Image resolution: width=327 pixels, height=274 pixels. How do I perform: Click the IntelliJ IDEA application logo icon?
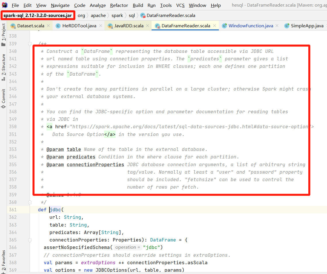pyautogui.click(x=5, y=5)
